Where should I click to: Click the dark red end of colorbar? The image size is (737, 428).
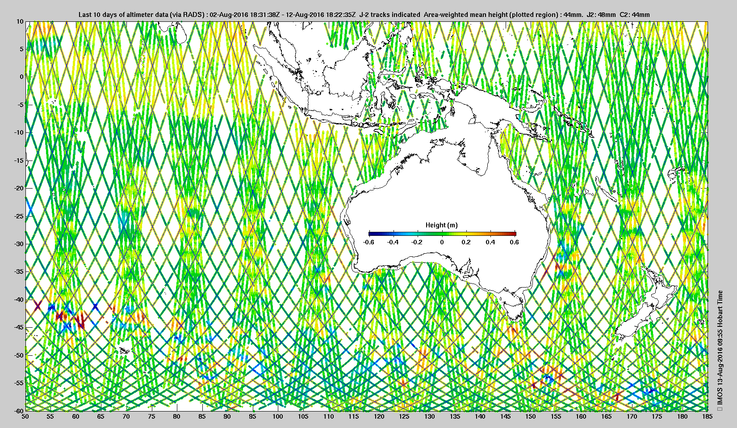514,234
